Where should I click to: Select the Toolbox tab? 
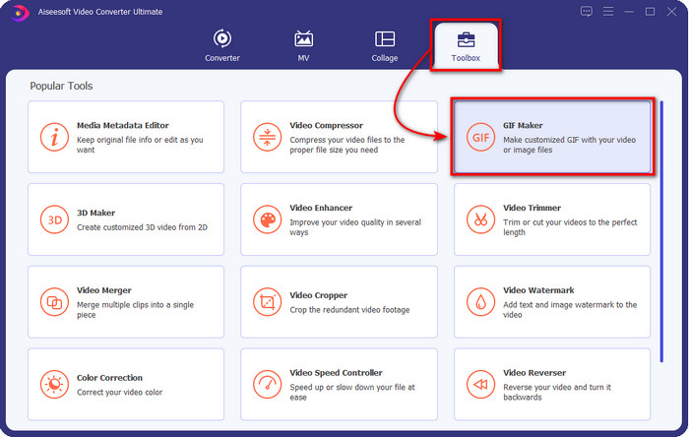(466, 45)
